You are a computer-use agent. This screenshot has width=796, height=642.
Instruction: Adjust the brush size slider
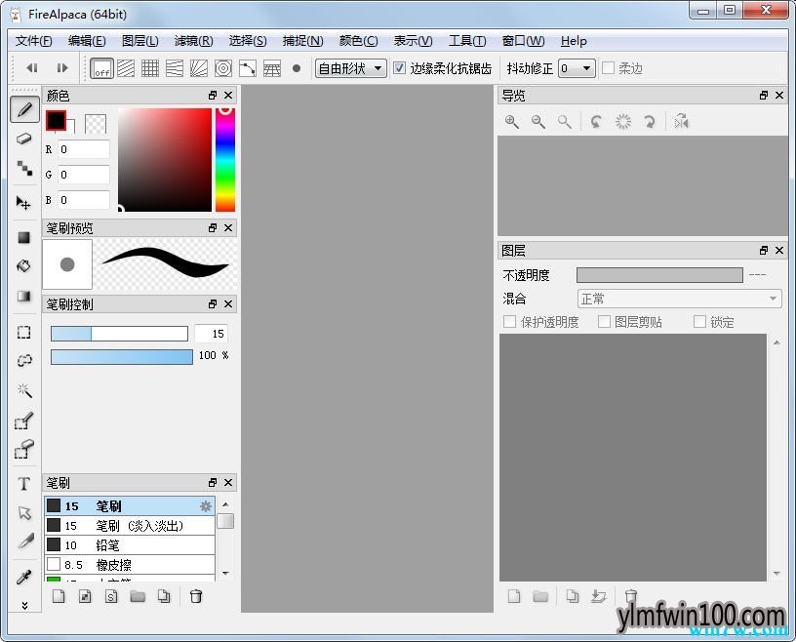click(119, 334)
